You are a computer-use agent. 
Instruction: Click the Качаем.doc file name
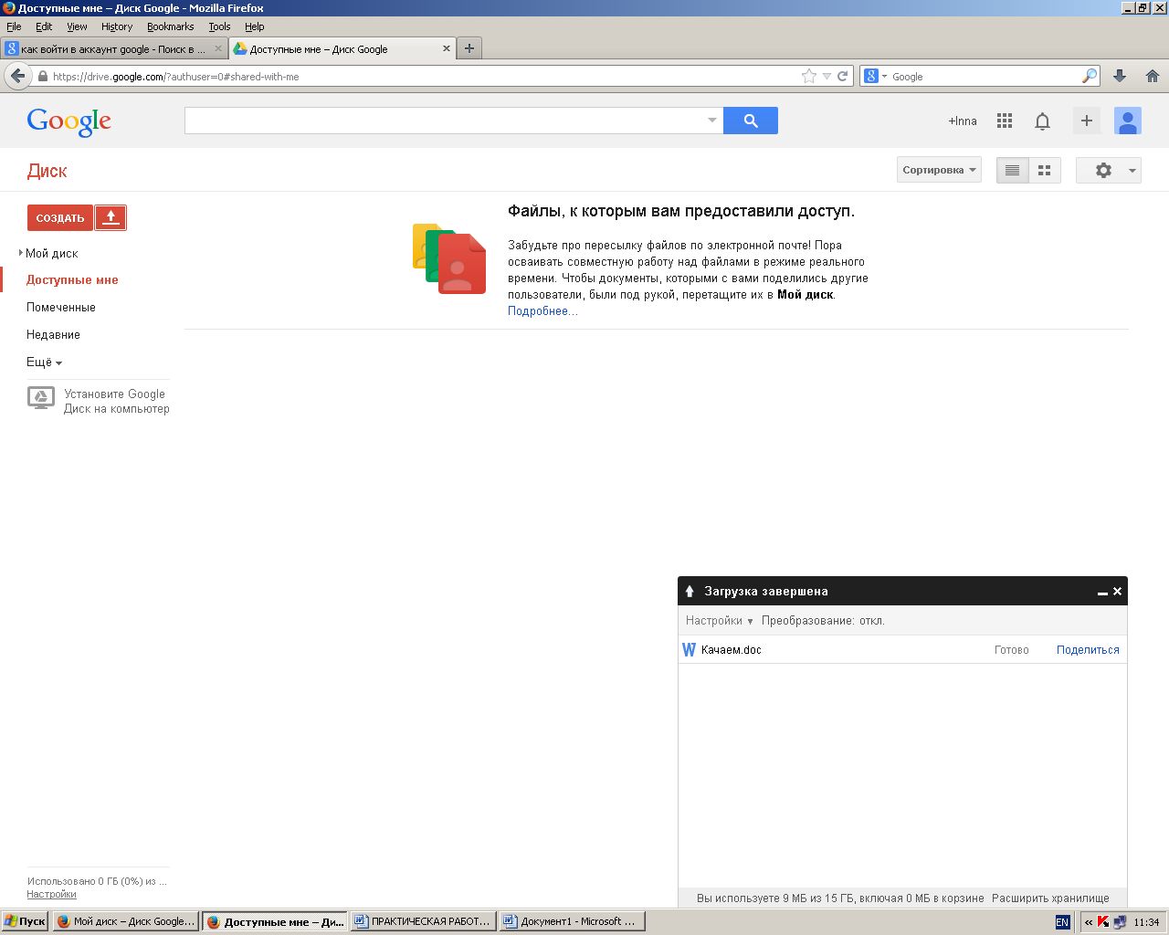(x=732, y=650)
